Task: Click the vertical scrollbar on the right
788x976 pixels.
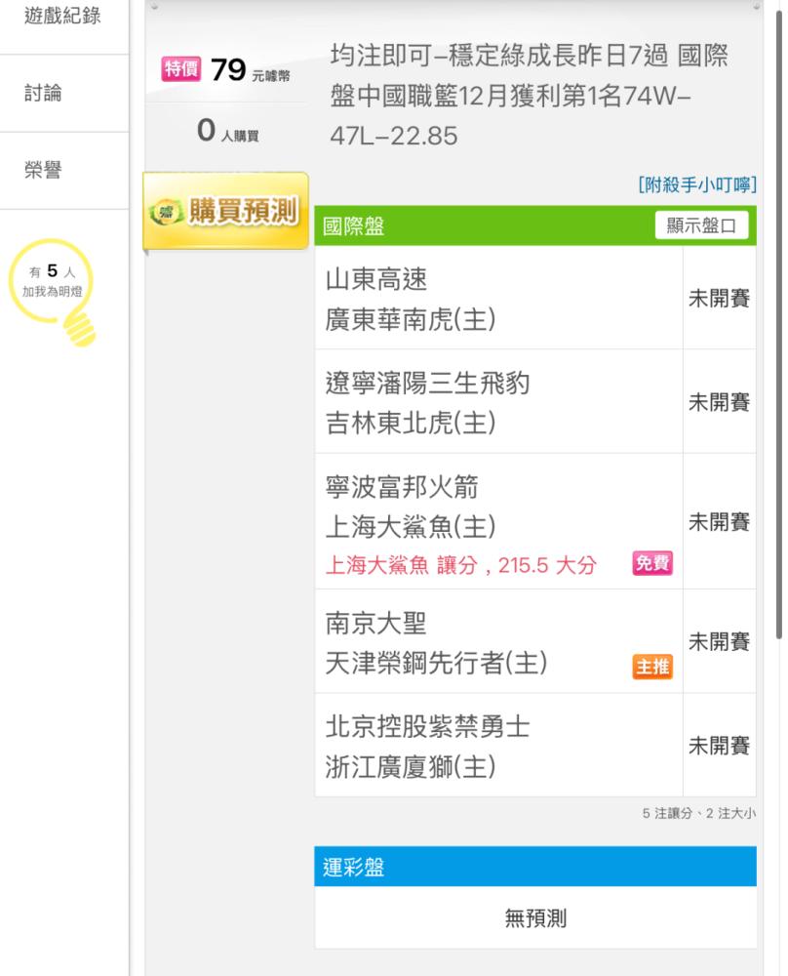Action: (778, 322)
